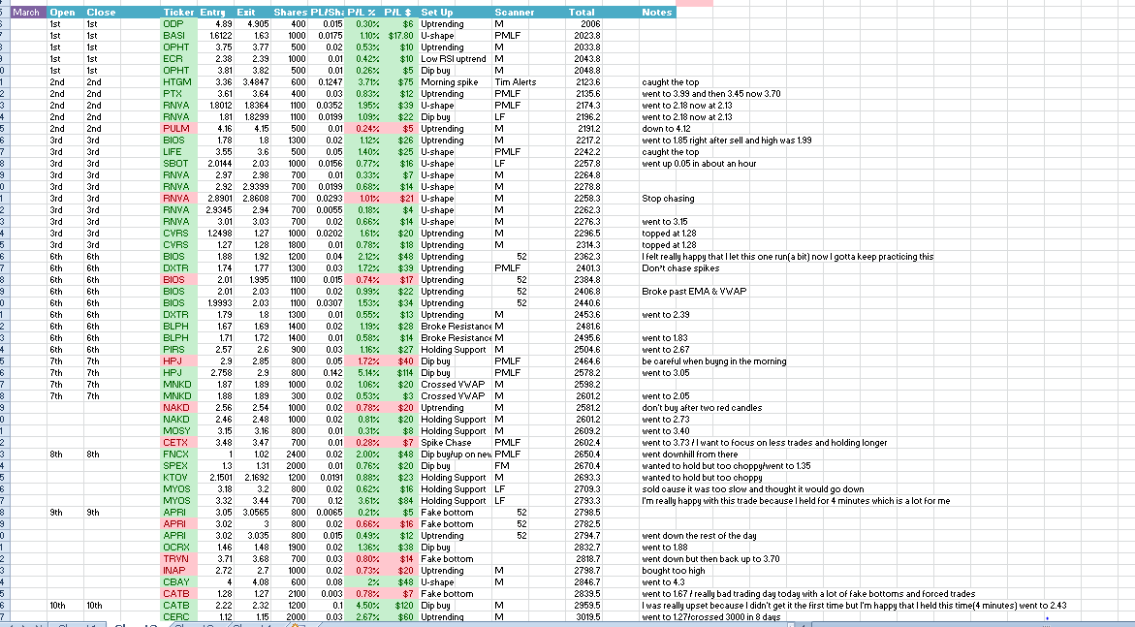Select the red TRVN ticker cell

click(x=178, y=559)
